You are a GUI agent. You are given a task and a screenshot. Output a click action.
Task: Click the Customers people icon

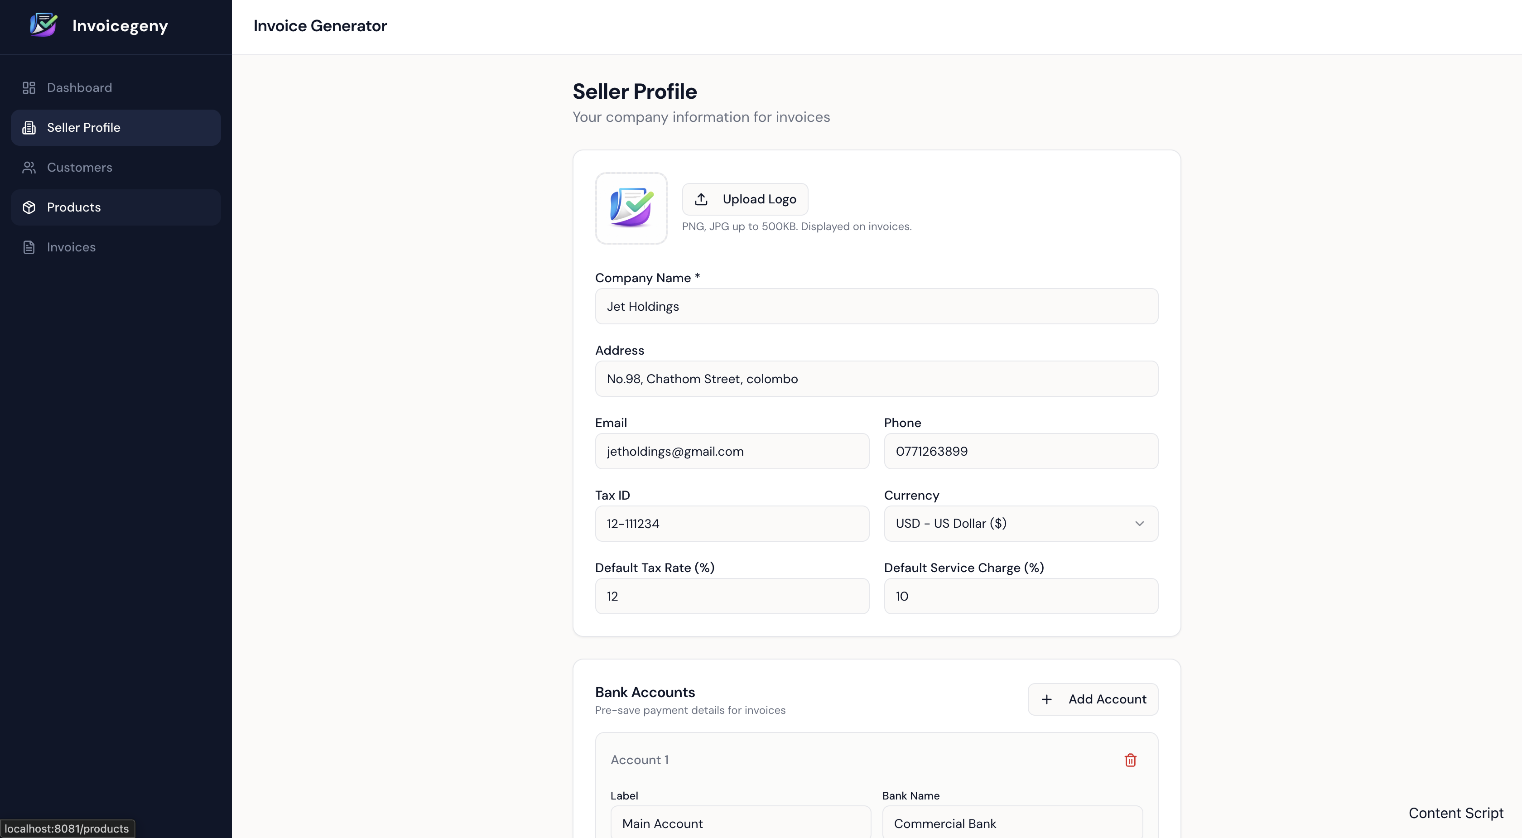(29, 167)
